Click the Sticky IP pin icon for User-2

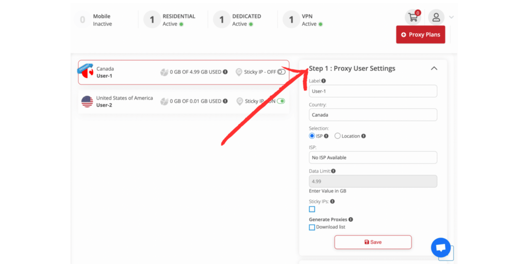click(239, 102)
